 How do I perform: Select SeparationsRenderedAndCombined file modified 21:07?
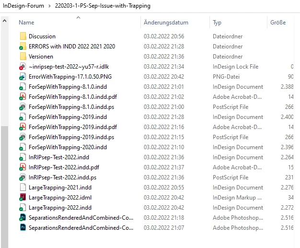point(81,228)
